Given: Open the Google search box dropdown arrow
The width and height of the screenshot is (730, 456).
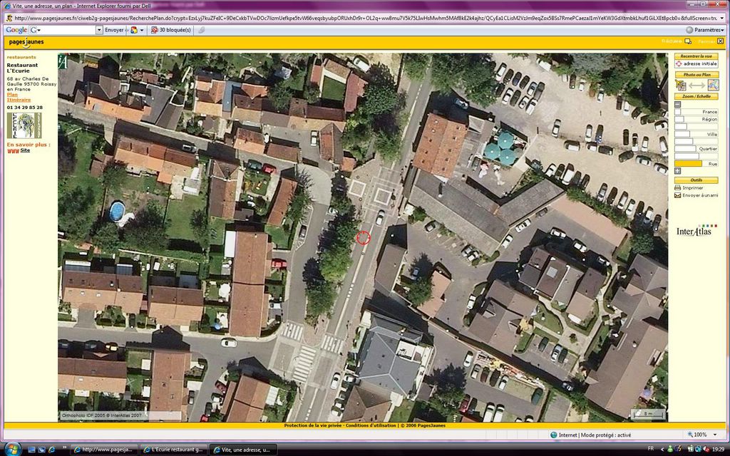Looking at the screenshot, I should pyautogui.click(x=99, y=30).
